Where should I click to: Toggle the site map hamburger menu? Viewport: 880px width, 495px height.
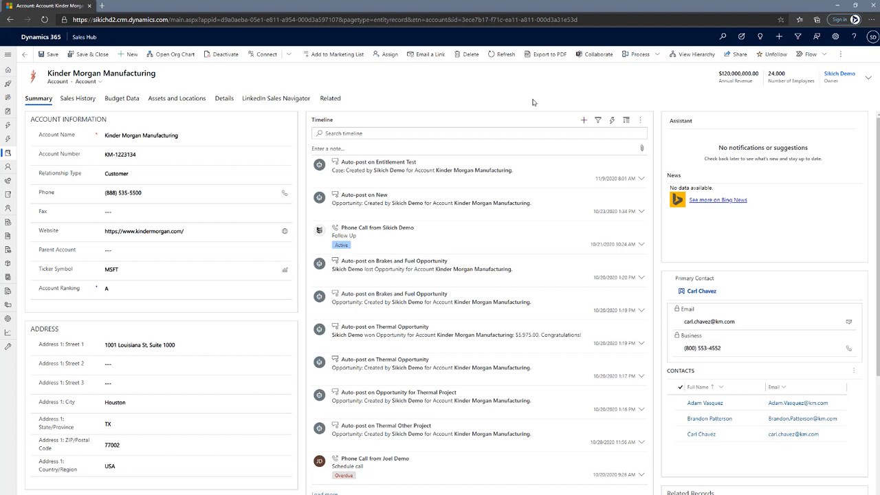click(8, 54)
